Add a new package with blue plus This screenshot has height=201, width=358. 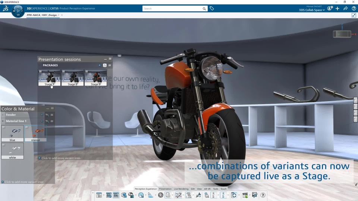(100, 66)
